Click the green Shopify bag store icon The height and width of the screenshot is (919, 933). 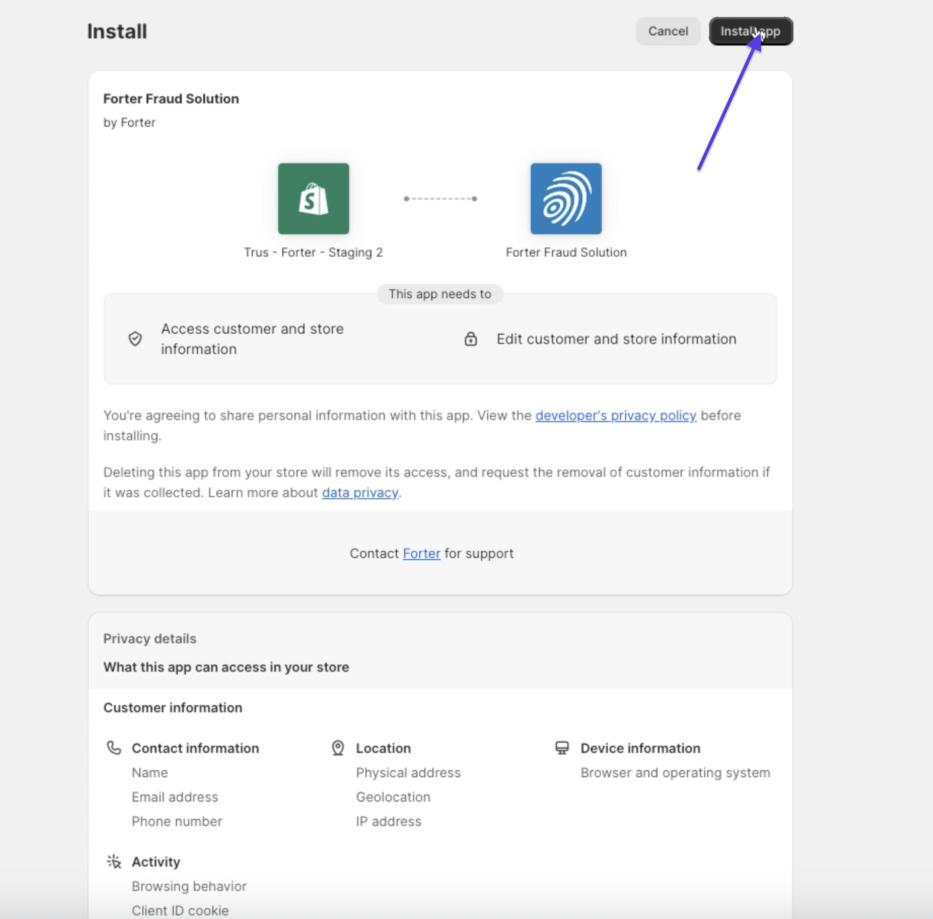point(314,199)
